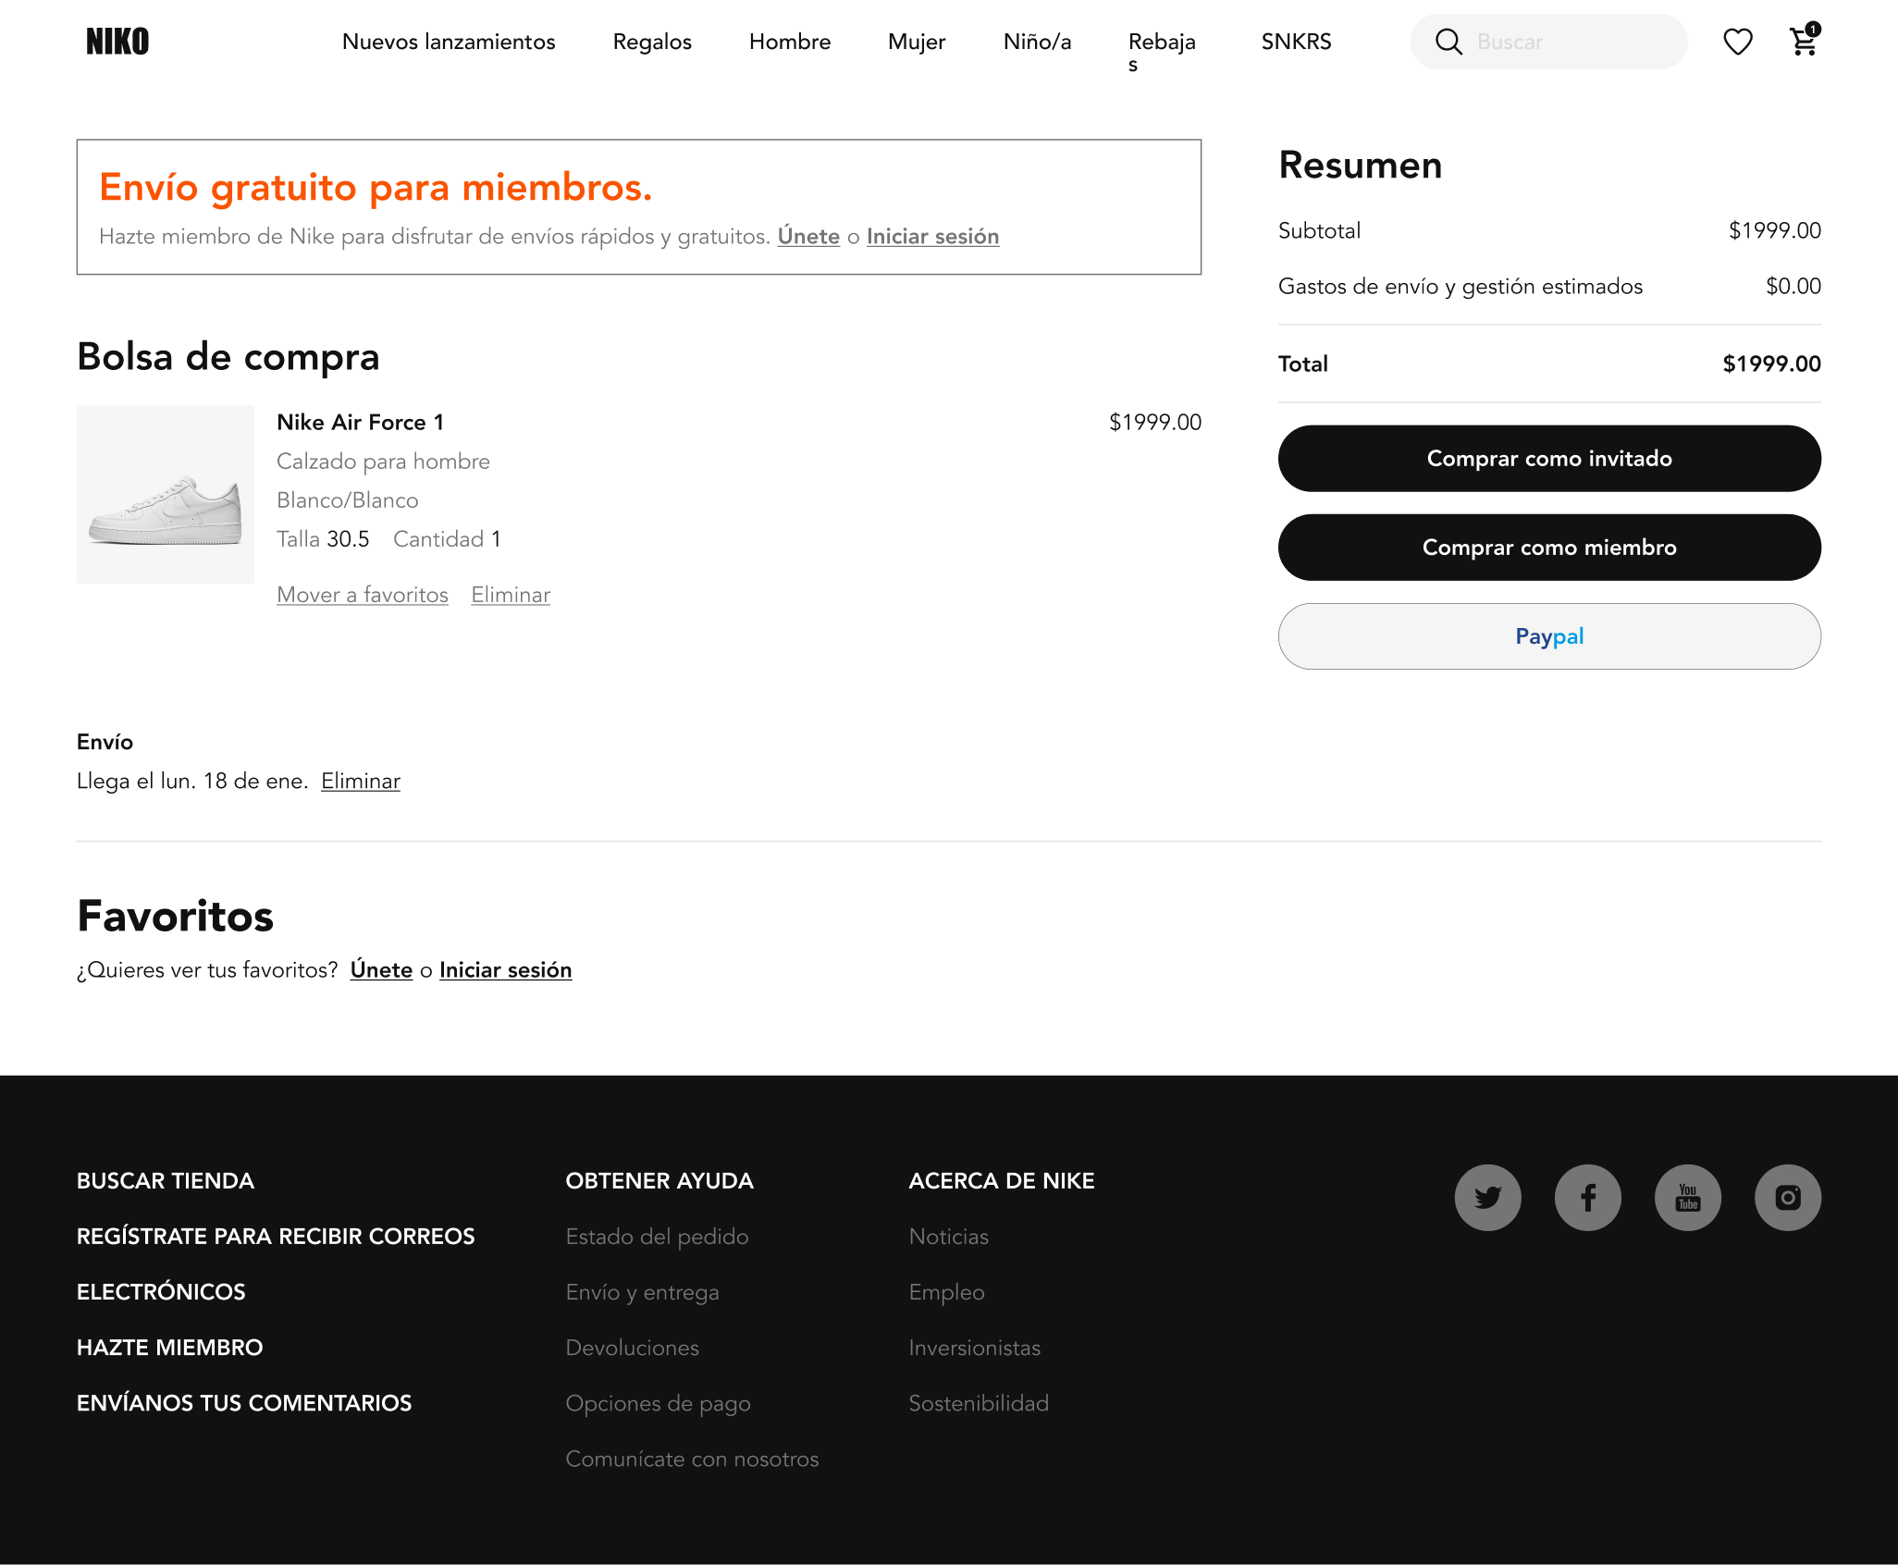Click the Blanco/Blanco color text
This screenshot has height=1565, width=1898.
tap(348, 499)
